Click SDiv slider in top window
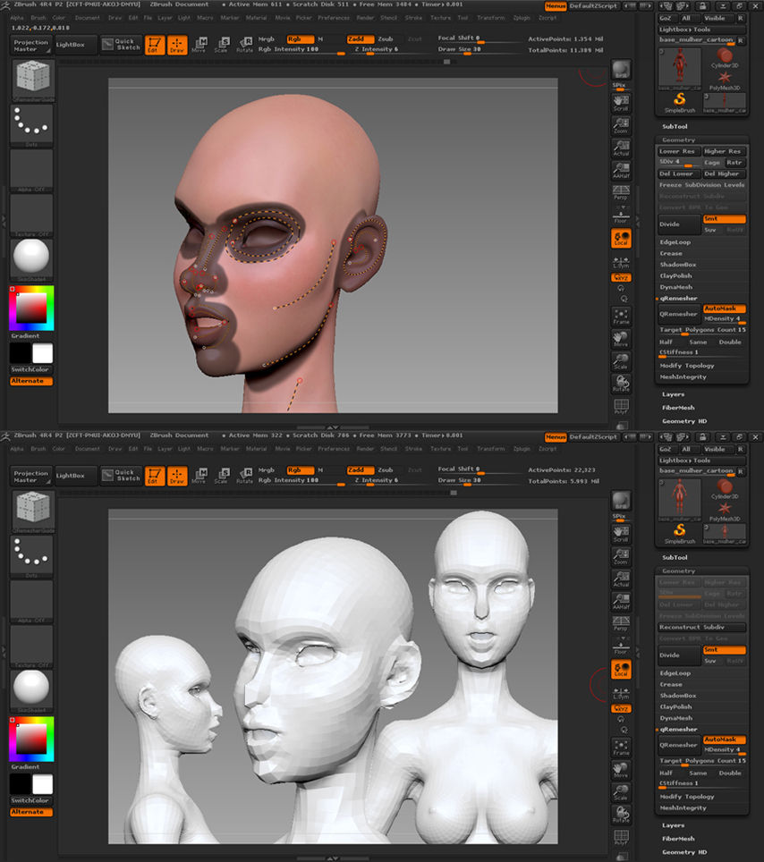The height and width of the screenshot is (862, 764). pos(679,163)
